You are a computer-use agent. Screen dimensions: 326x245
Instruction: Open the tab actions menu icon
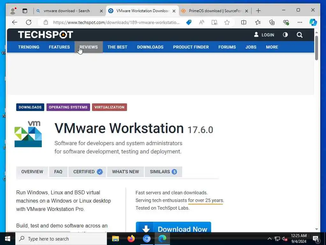(25, 11)
